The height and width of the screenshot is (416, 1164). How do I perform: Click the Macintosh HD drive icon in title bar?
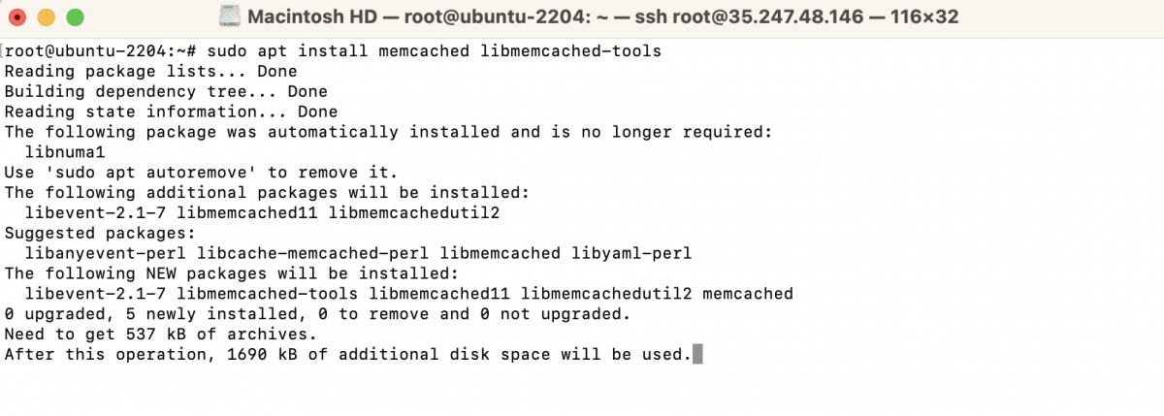[x=229, y=17]
